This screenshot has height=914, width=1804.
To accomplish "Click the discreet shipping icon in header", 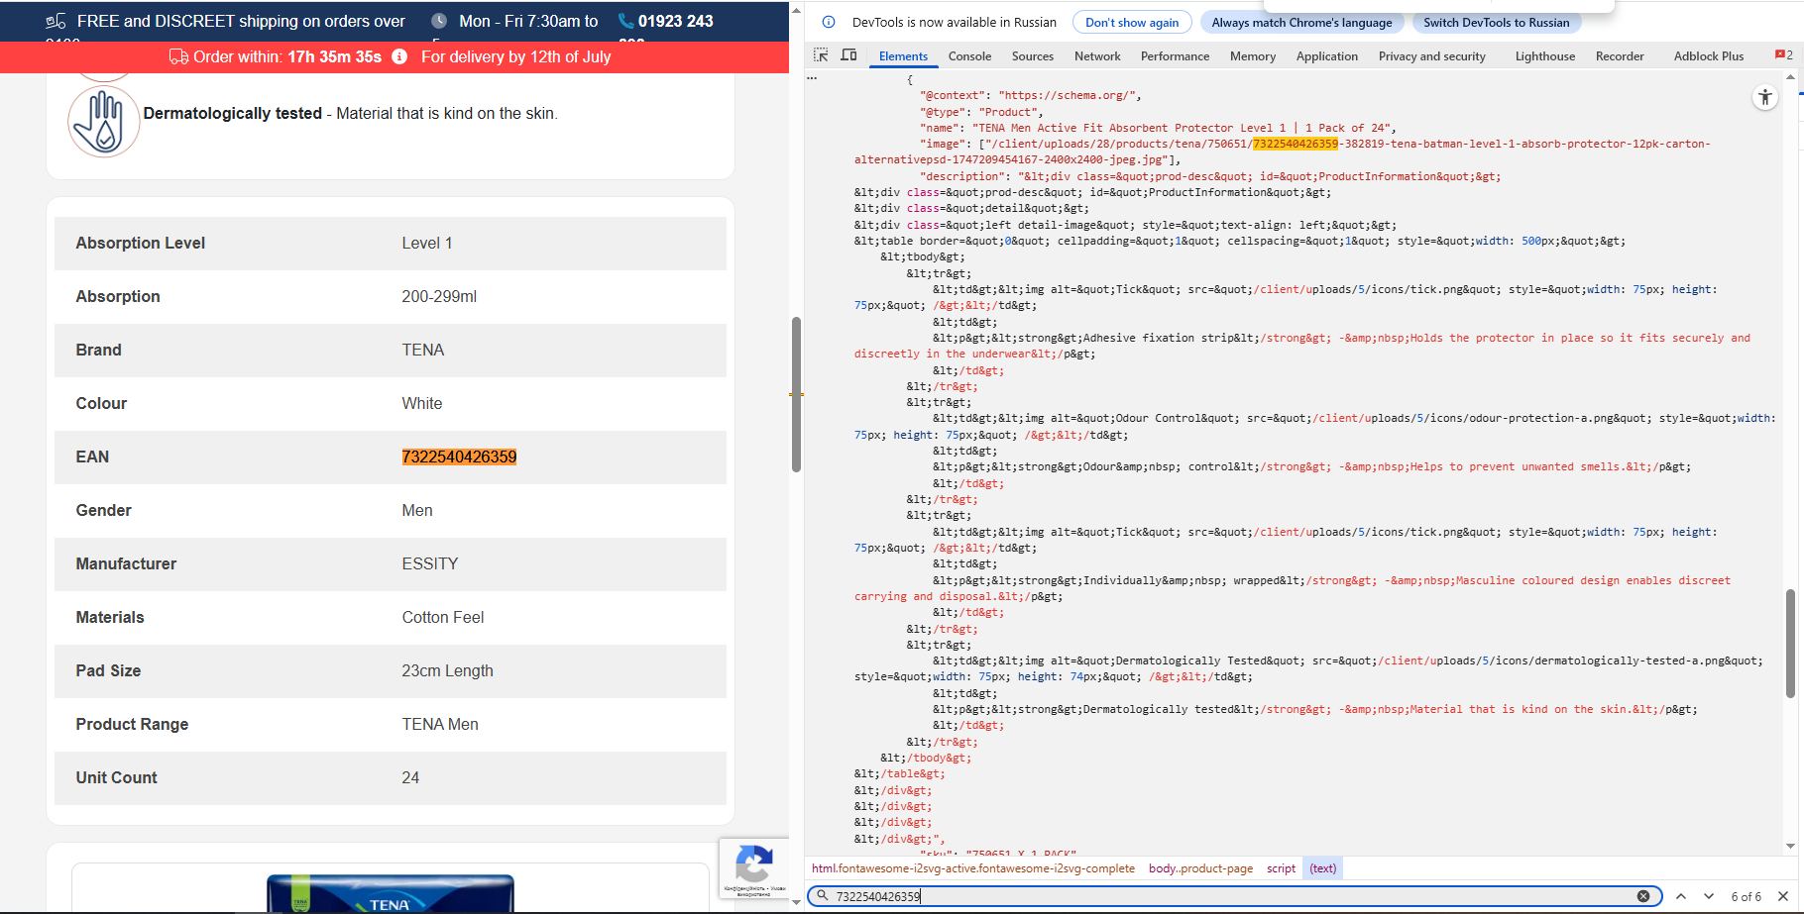I will (56, 21).
